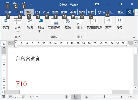Switch to Read Mode view

point(66,97)
